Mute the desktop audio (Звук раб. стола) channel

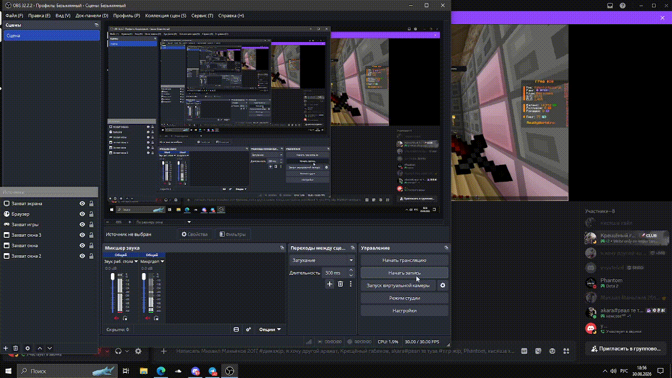(x=116, y=318)
